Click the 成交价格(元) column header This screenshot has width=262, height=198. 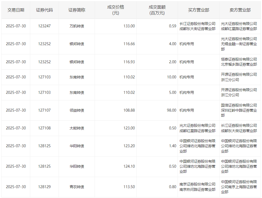click(x=115, y=10)
